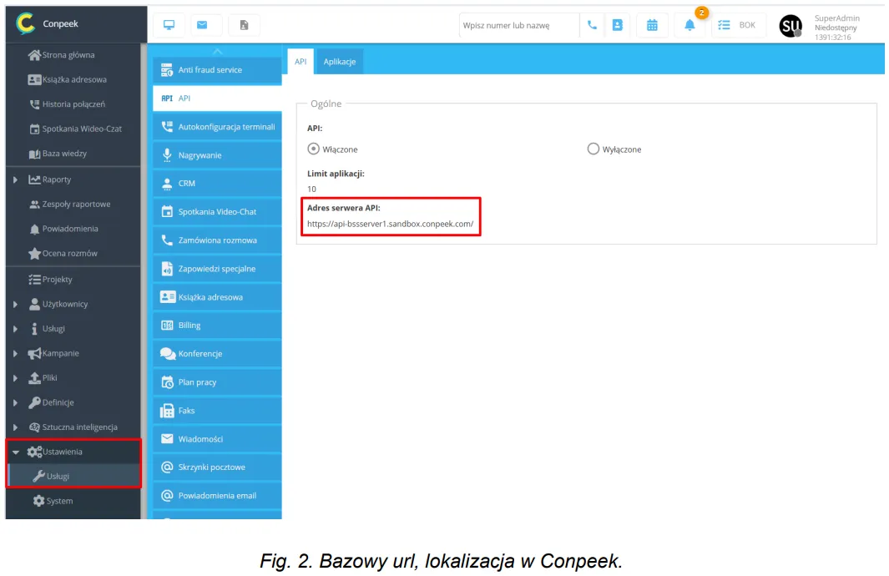Click the phone number or name search field

(x=518, y=25)
